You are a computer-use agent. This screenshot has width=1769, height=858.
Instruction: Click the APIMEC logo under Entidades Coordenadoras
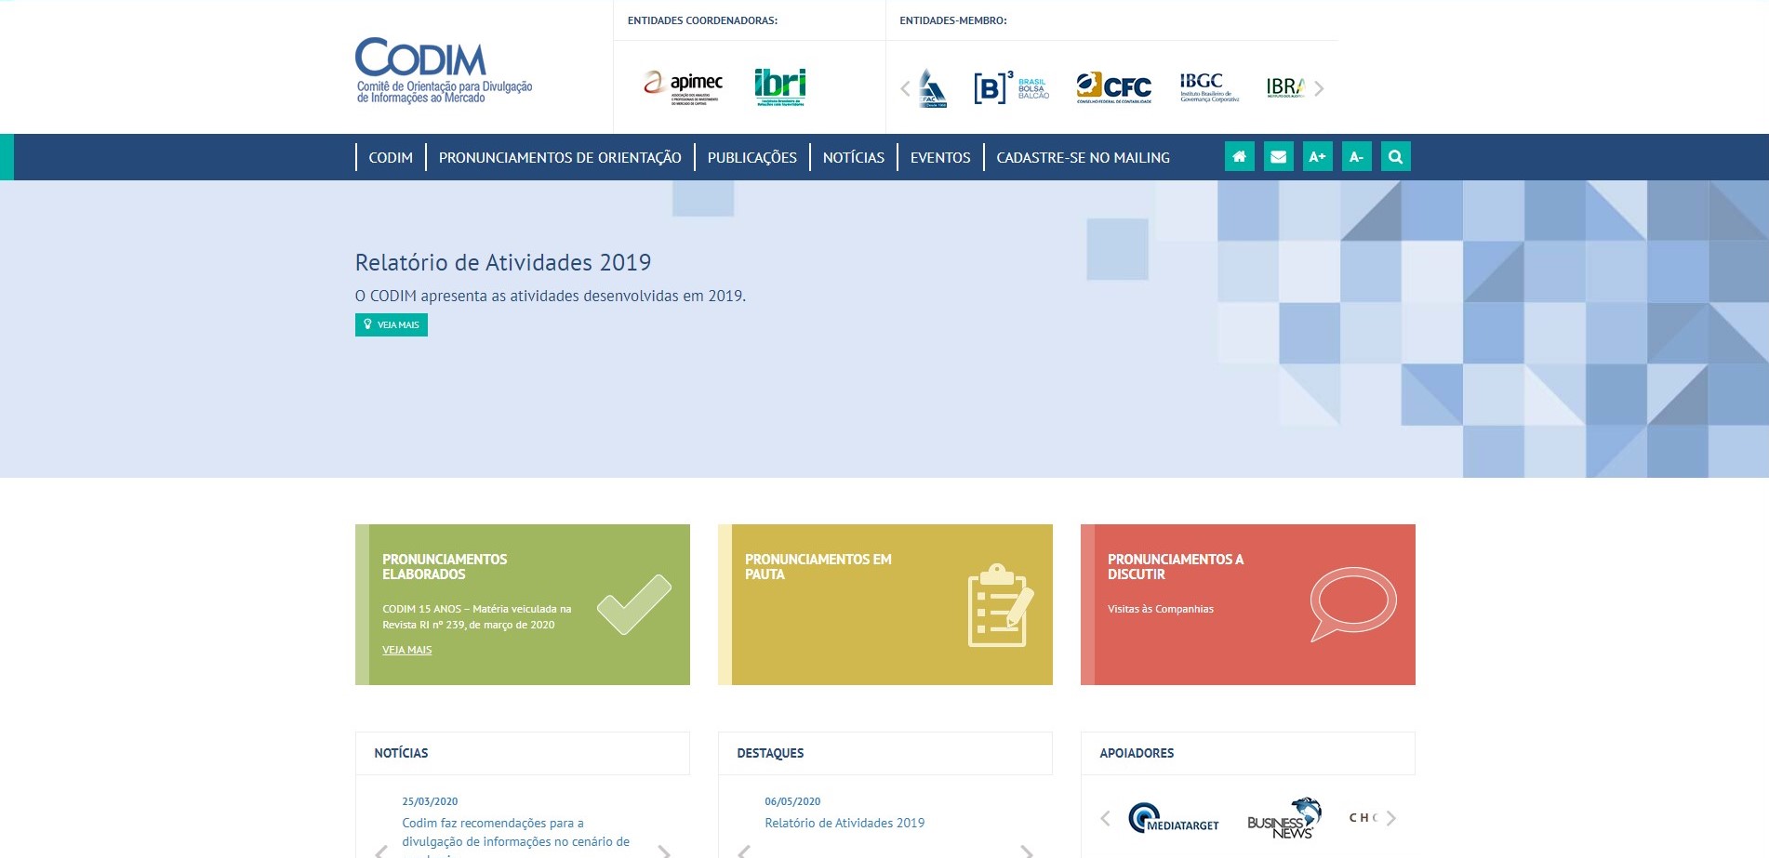click(x=679, y=84)
